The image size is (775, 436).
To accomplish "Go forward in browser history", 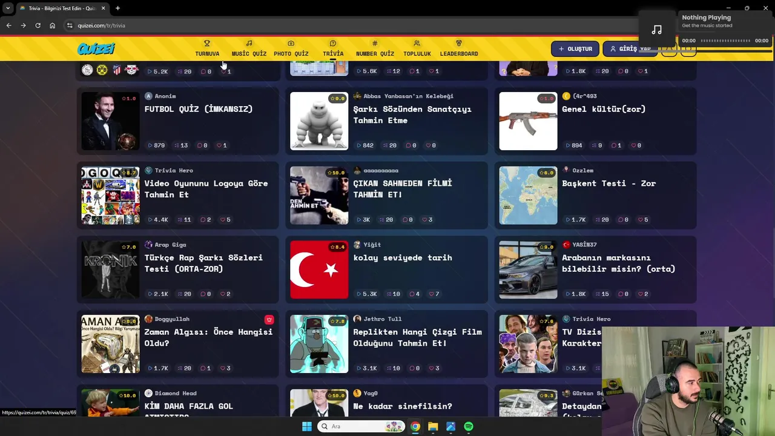I will (x=23, y=25).
